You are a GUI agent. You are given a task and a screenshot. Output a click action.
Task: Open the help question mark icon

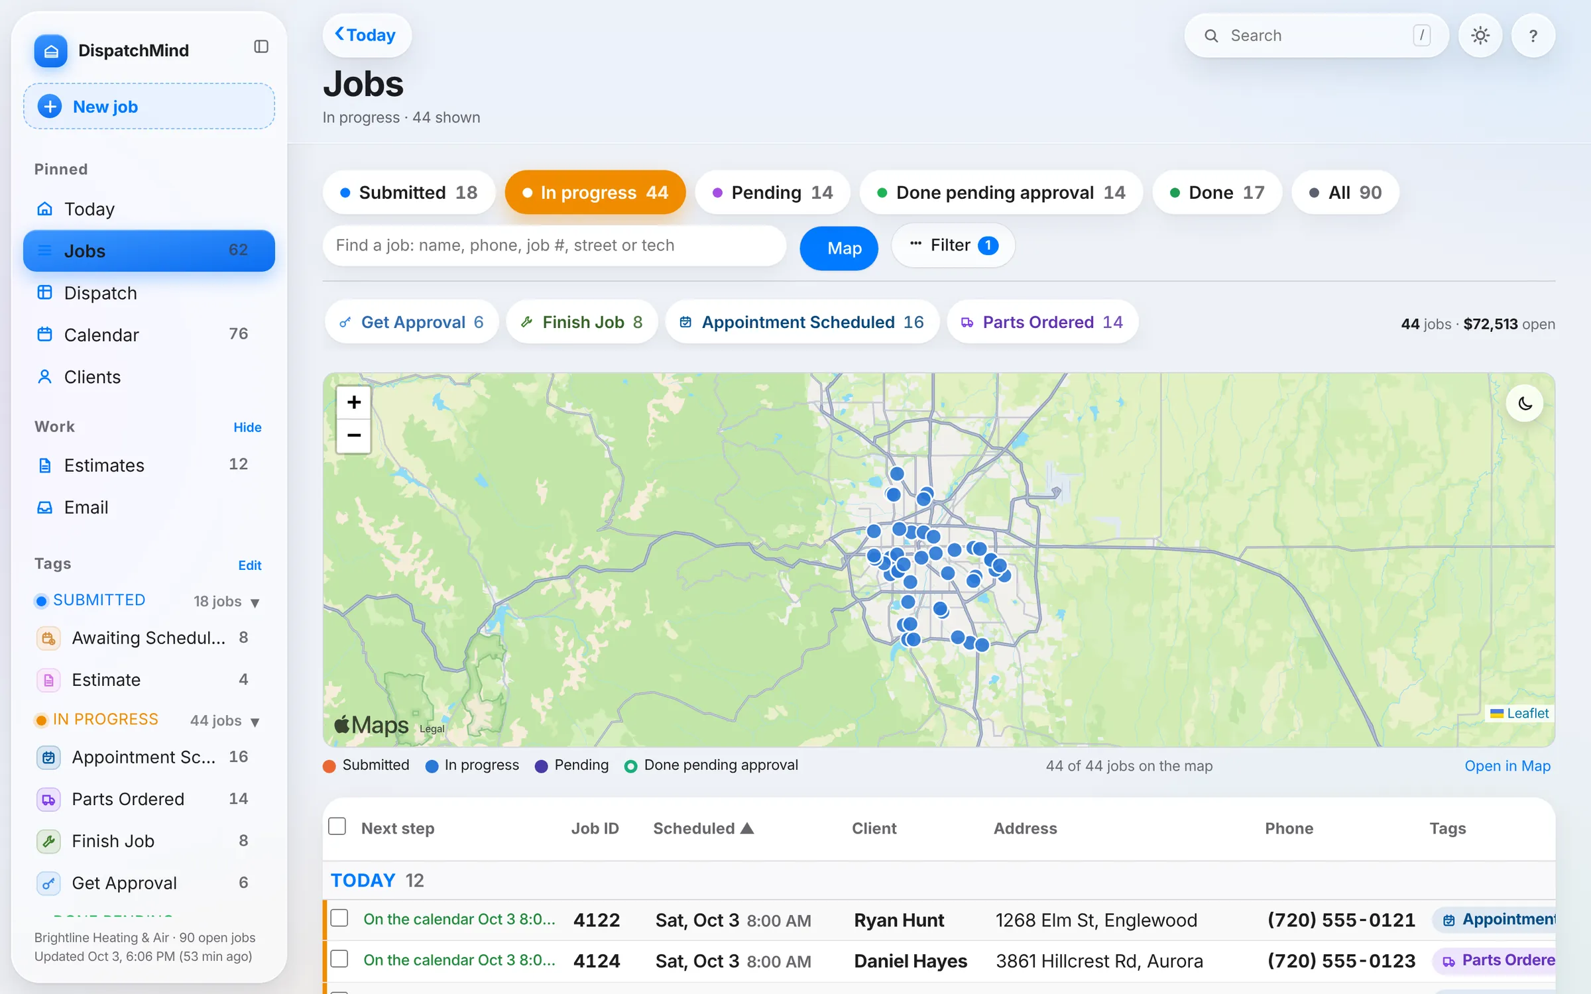1533,36
